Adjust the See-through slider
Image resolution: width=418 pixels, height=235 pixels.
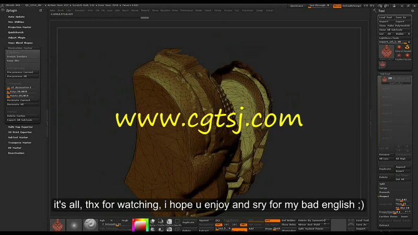pyautogui.click(x=319, y=6)
